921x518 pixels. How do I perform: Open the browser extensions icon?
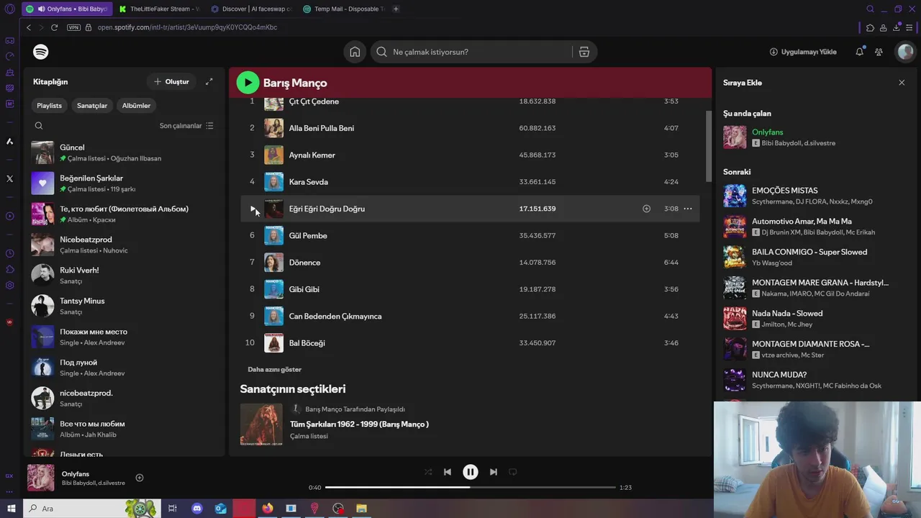[x=871, y=27]
